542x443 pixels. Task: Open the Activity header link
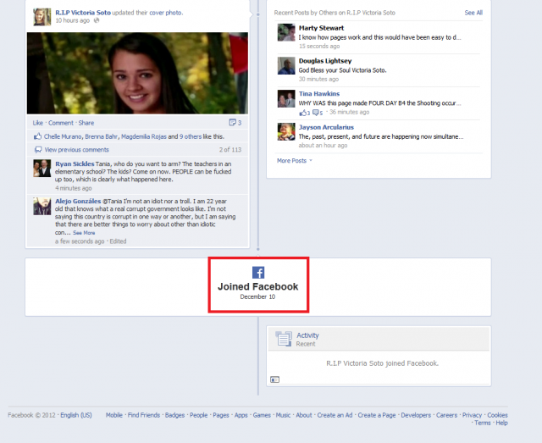point(307,335)
